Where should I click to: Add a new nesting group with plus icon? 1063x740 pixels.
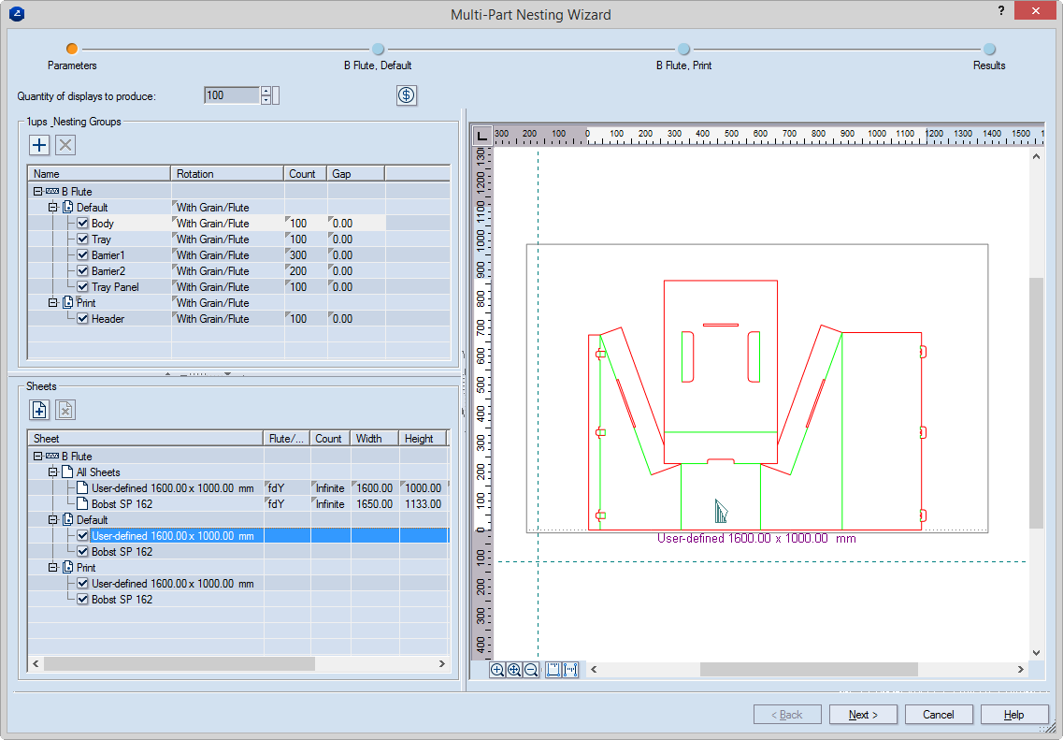coord(39,144)
